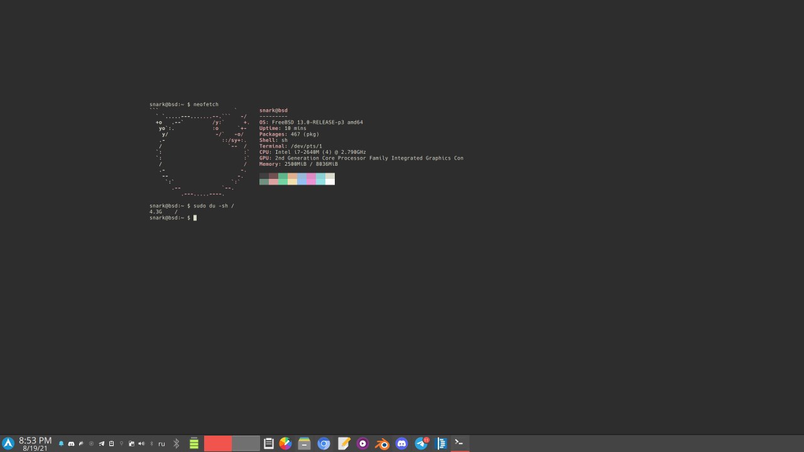Open the file manager drawer icon
Image resolution: width=804 pixels, height=452 pixels.
[x=305, y=444]
